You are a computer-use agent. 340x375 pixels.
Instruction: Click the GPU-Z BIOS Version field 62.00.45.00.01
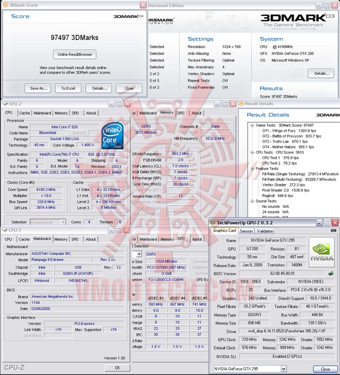click(282, 273)
